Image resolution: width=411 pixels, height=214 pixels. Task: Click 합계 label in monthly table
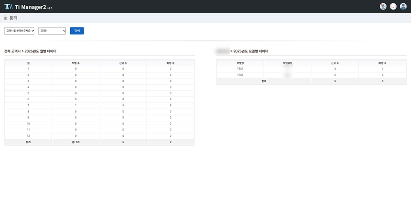[x=28, y=142]
